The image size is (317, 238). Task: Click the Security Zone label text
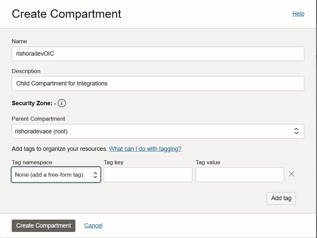(32, 103)
